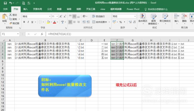Apply Percent Style icon

click(x=121, y=22)
